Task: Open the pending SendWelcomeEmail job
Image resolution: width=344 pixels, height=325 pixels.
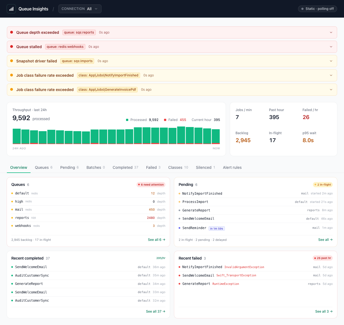Action: tap(256, 219)
